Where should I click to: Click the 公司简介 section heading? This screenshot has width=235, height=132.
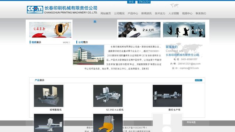(x=83, y=42)
